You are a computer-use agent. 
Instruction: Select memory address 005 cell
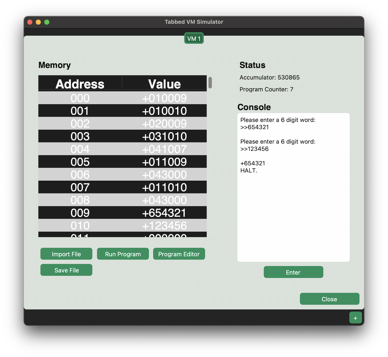pos(80,162)
